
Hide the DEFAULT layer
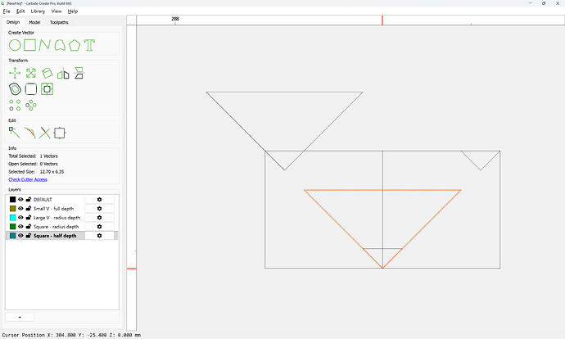(x=20, y=199)
